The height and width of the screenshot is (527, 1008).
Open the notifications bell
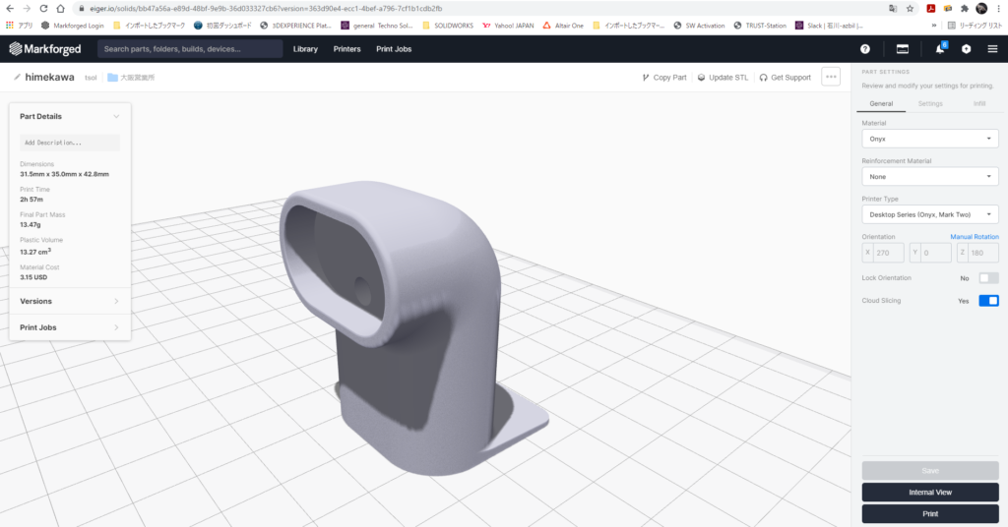click(x=940, y=49)
